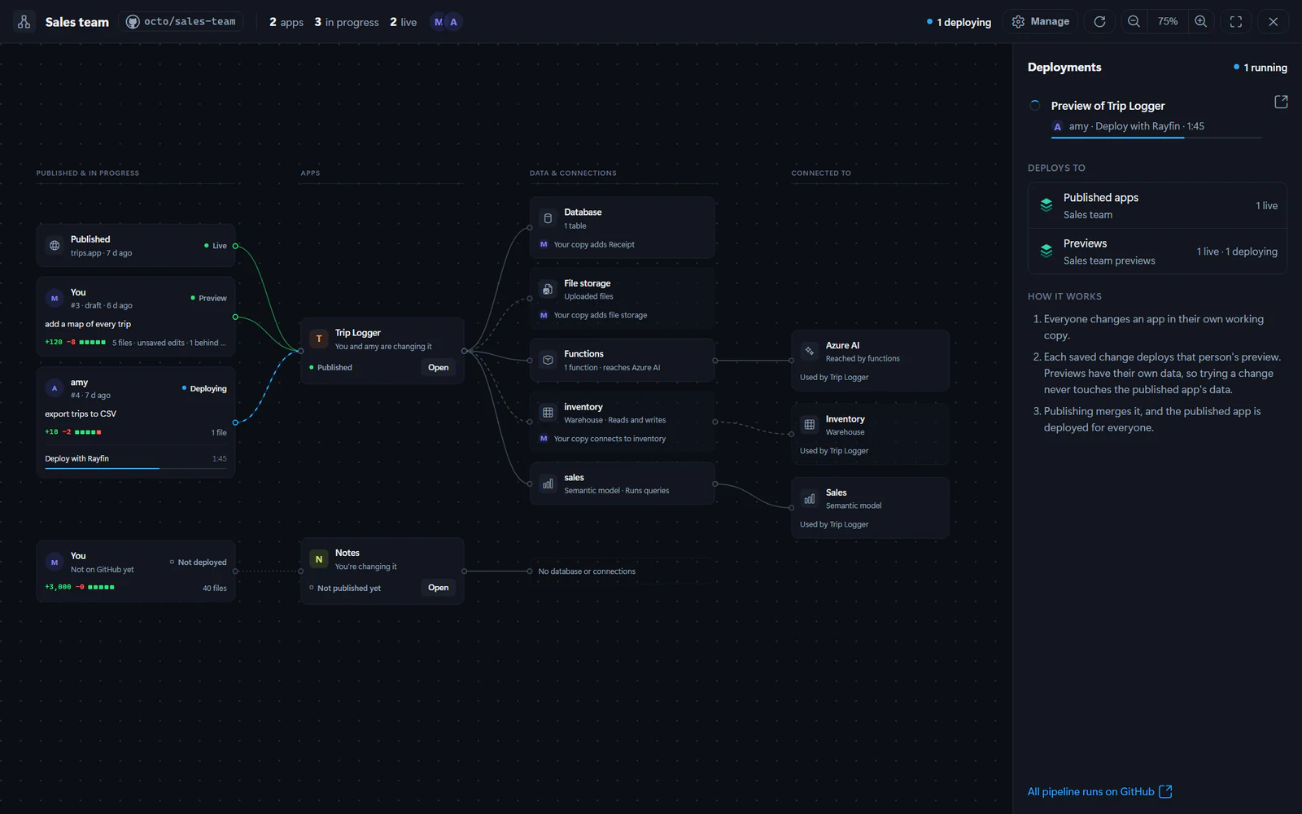Click the inventory table icon
Image resolution: width=1302 pixels, height=814 pixels.
pyautogui.click(x=548, y=413)
